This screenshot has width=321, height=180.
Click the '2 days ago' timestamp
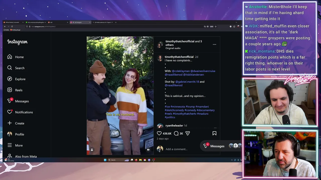tap(163, 138)
